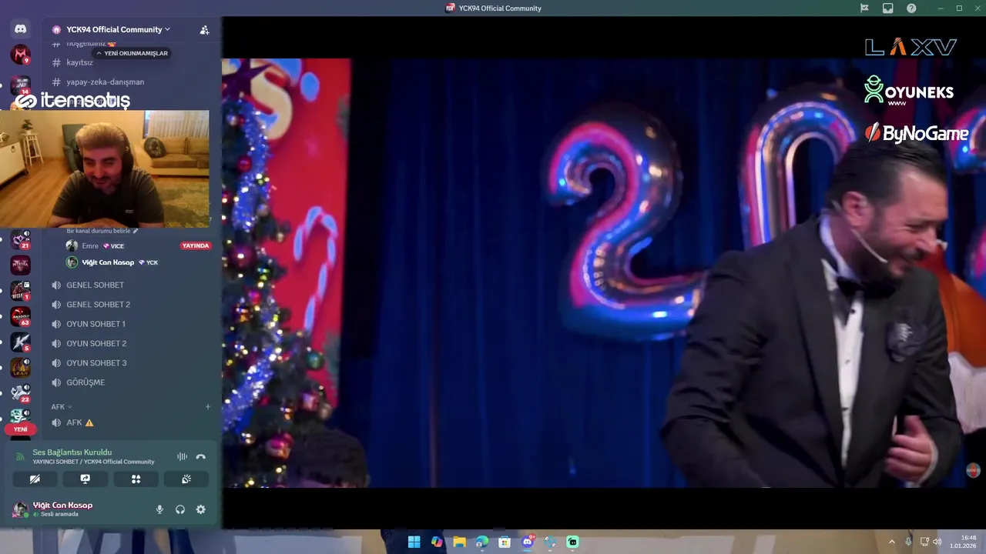Open taskbar clock showing 16:48
This screenshot has height=554, width=986.
coord(964,542)
